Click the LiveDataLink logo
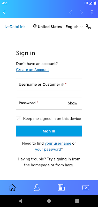The image size is (98, 207). coord(14,27)
